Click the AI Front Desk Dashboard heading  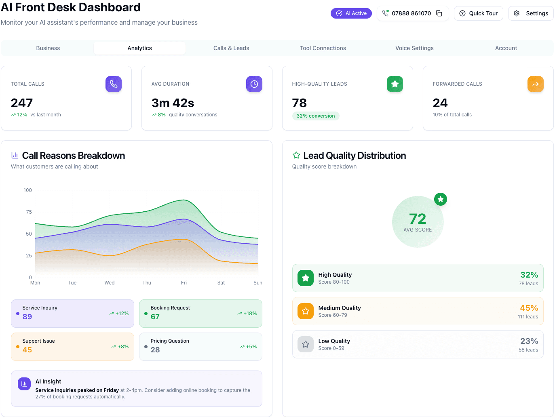click(71, 7)
